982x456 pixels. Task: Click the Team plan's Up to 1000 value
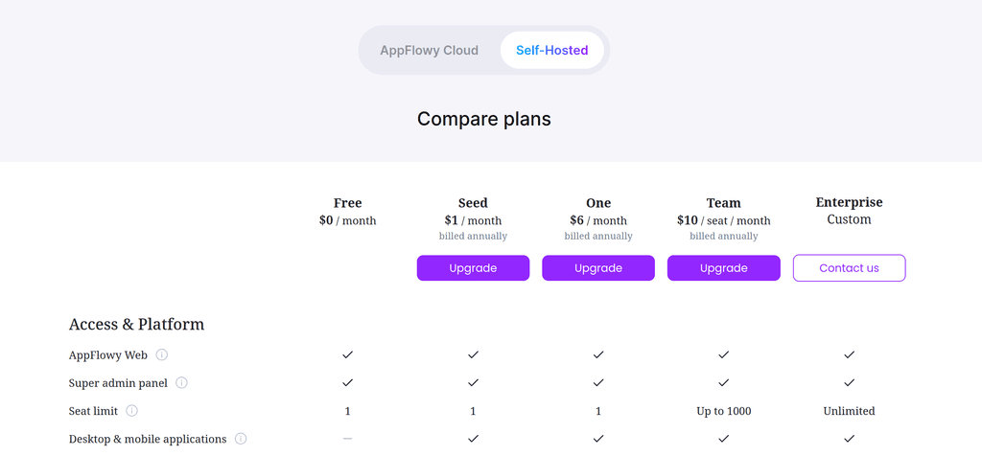(723, 411)
